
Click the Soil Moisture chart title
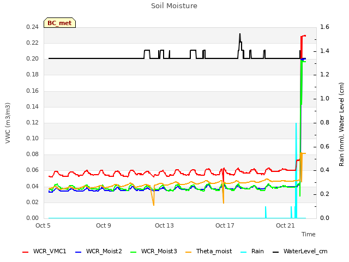[x=174, y=6]
